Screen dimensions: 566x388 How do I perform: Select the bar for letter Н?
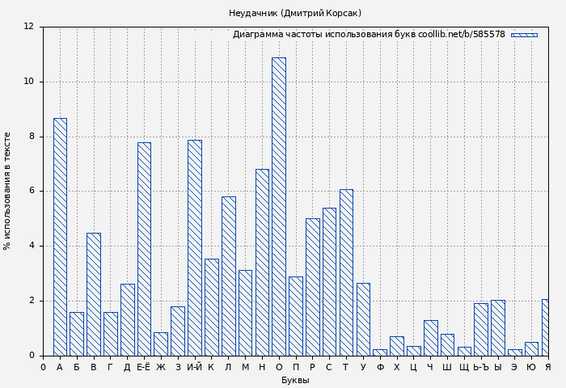(262, 262)
